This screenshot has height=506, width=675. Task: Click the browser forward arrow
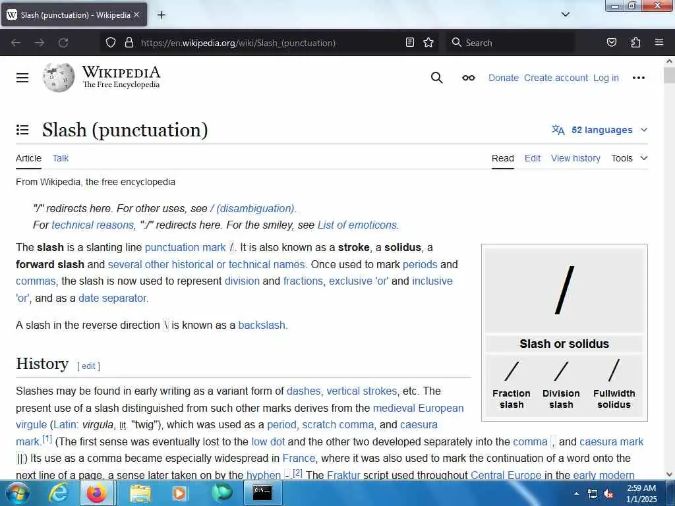tap(39, 43)
